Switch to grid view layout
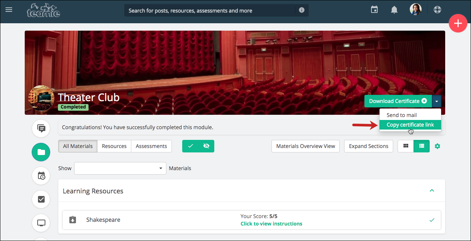471x241 pixels. (x=406, y=146)
